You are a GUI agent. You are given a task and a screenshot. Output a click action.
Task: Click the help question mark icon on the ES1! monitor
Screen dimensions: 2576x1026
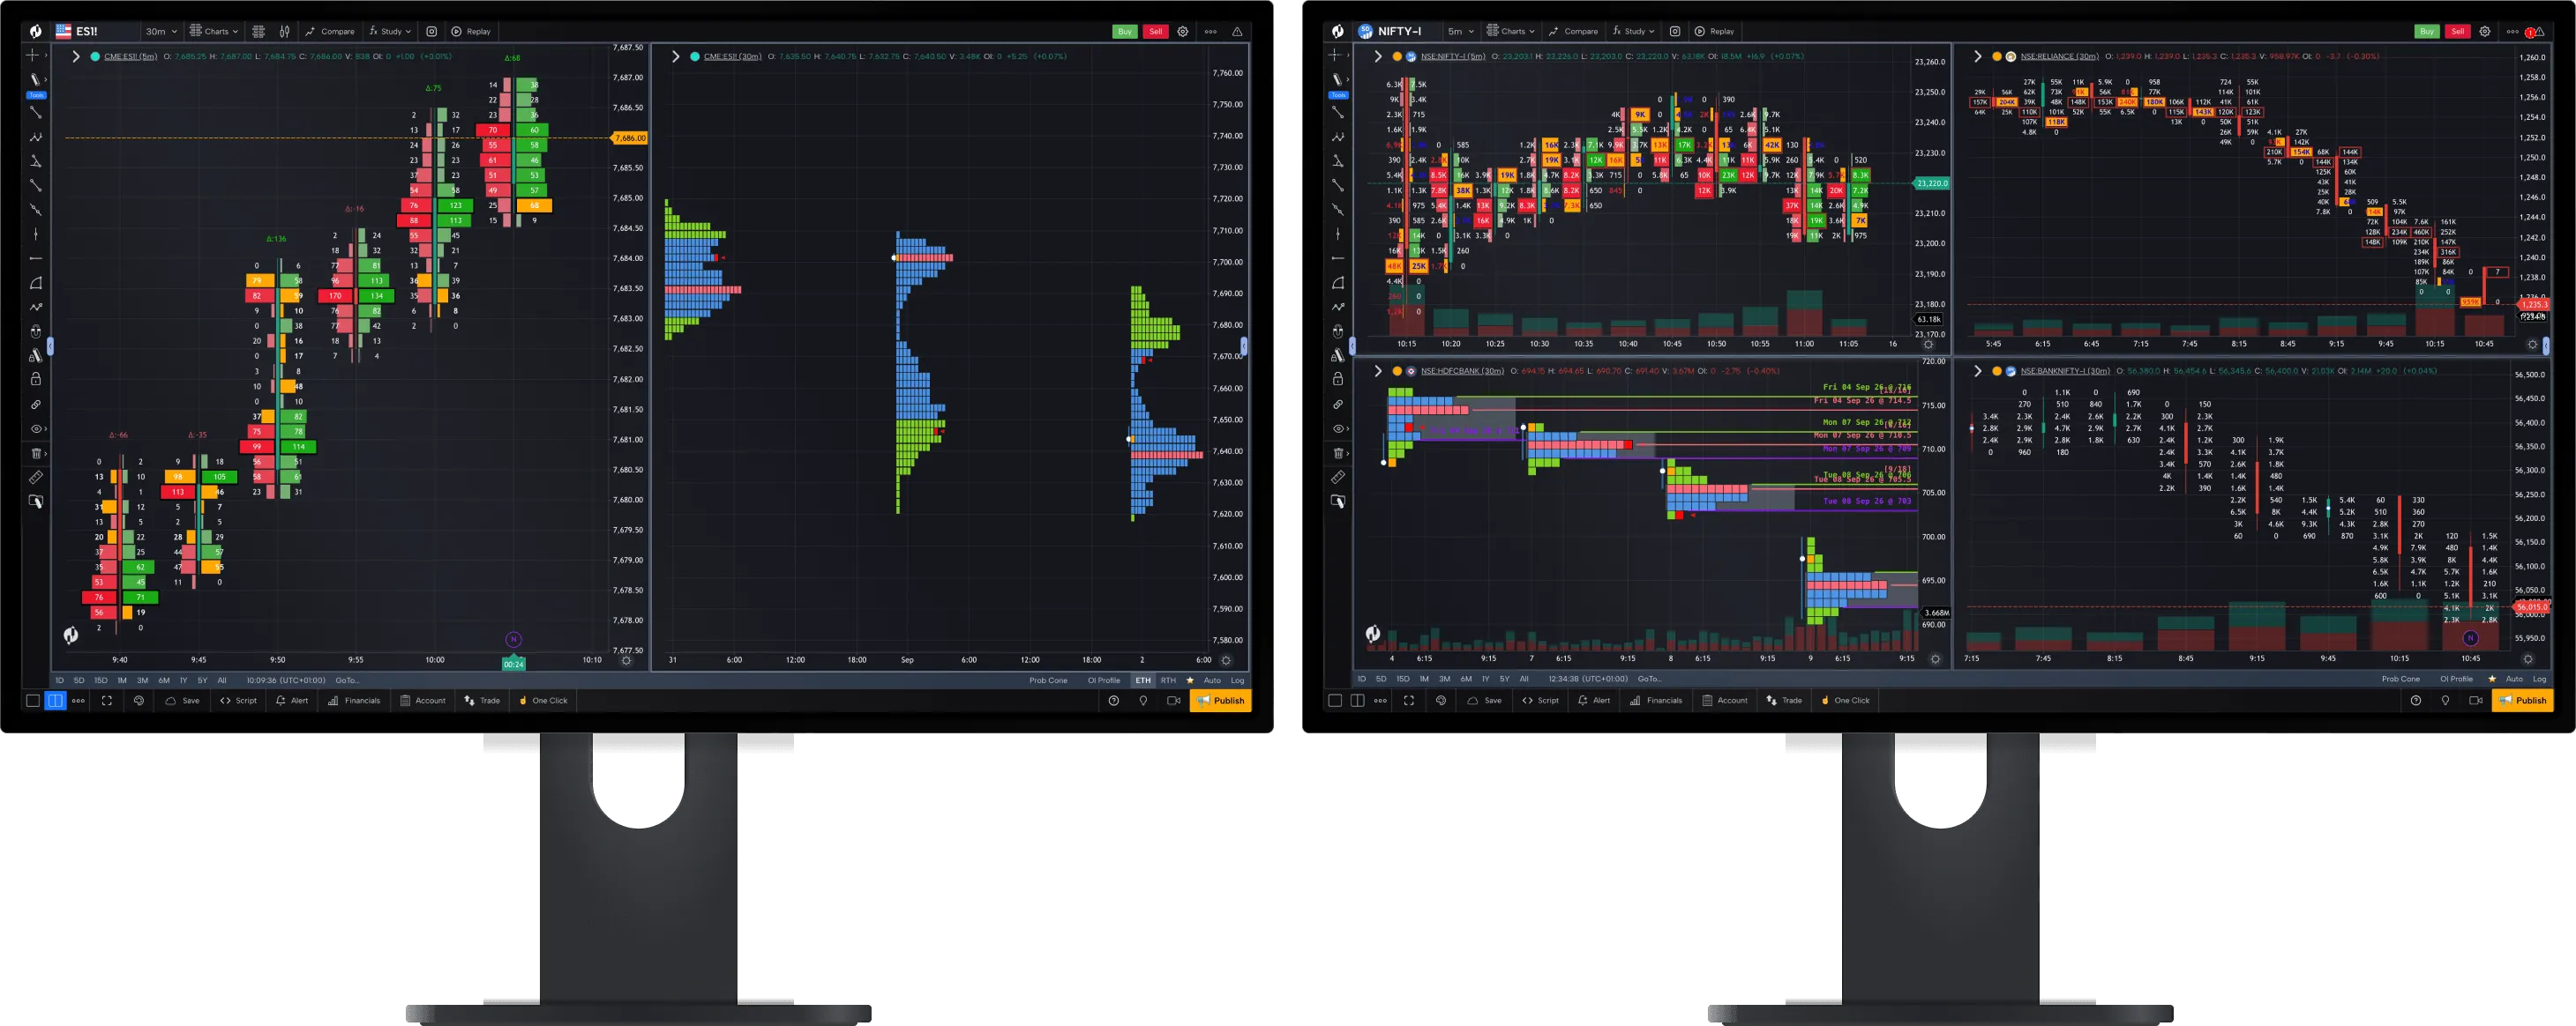tap(1114, 701)
